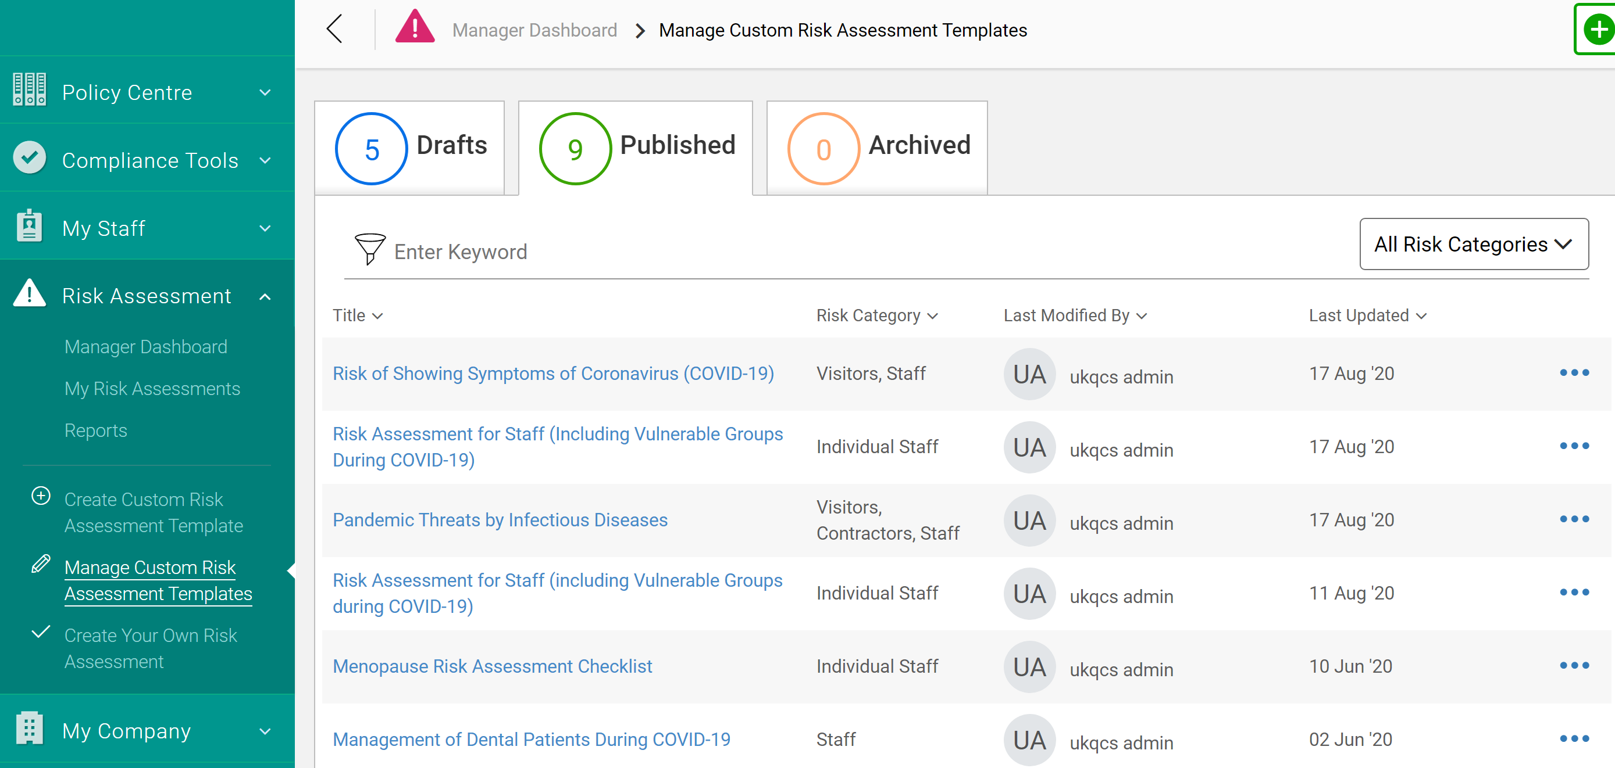Click the Risk Assessment warning triangle icon
The height and width of the screenshot is (768, 1615).
click(x=29, y=295)
